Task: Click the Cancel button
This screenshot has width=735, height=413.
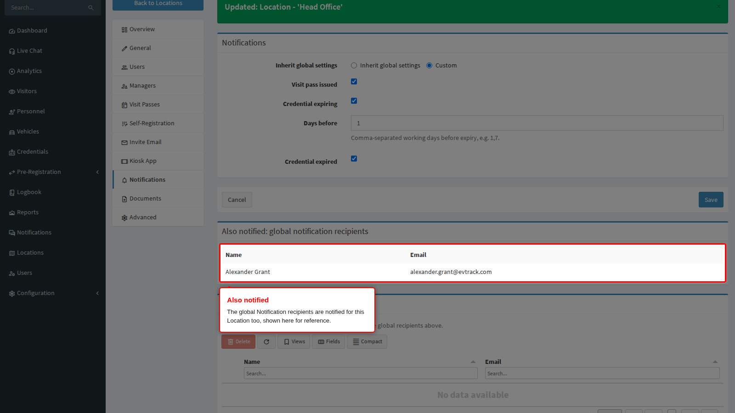Action: [237, 200]
